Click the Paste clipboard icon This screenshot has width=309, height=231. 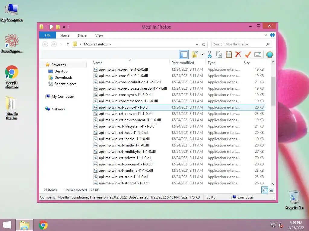(229, 54)
